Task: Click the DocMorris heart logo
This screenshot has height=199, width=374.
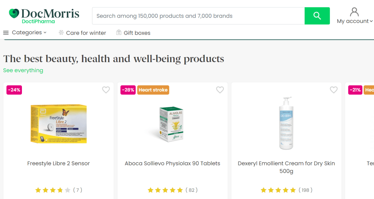Action: click(14, 14)
